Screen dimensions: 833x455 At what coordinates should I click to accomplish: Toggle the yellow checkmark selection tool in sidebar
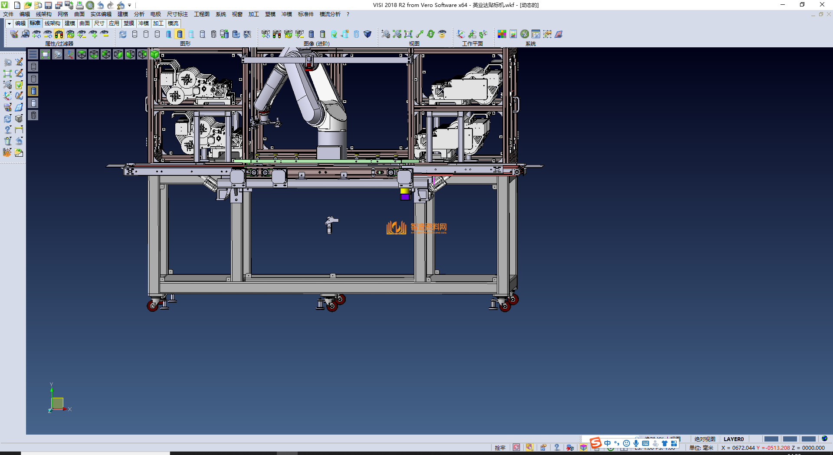coord(19,85)
